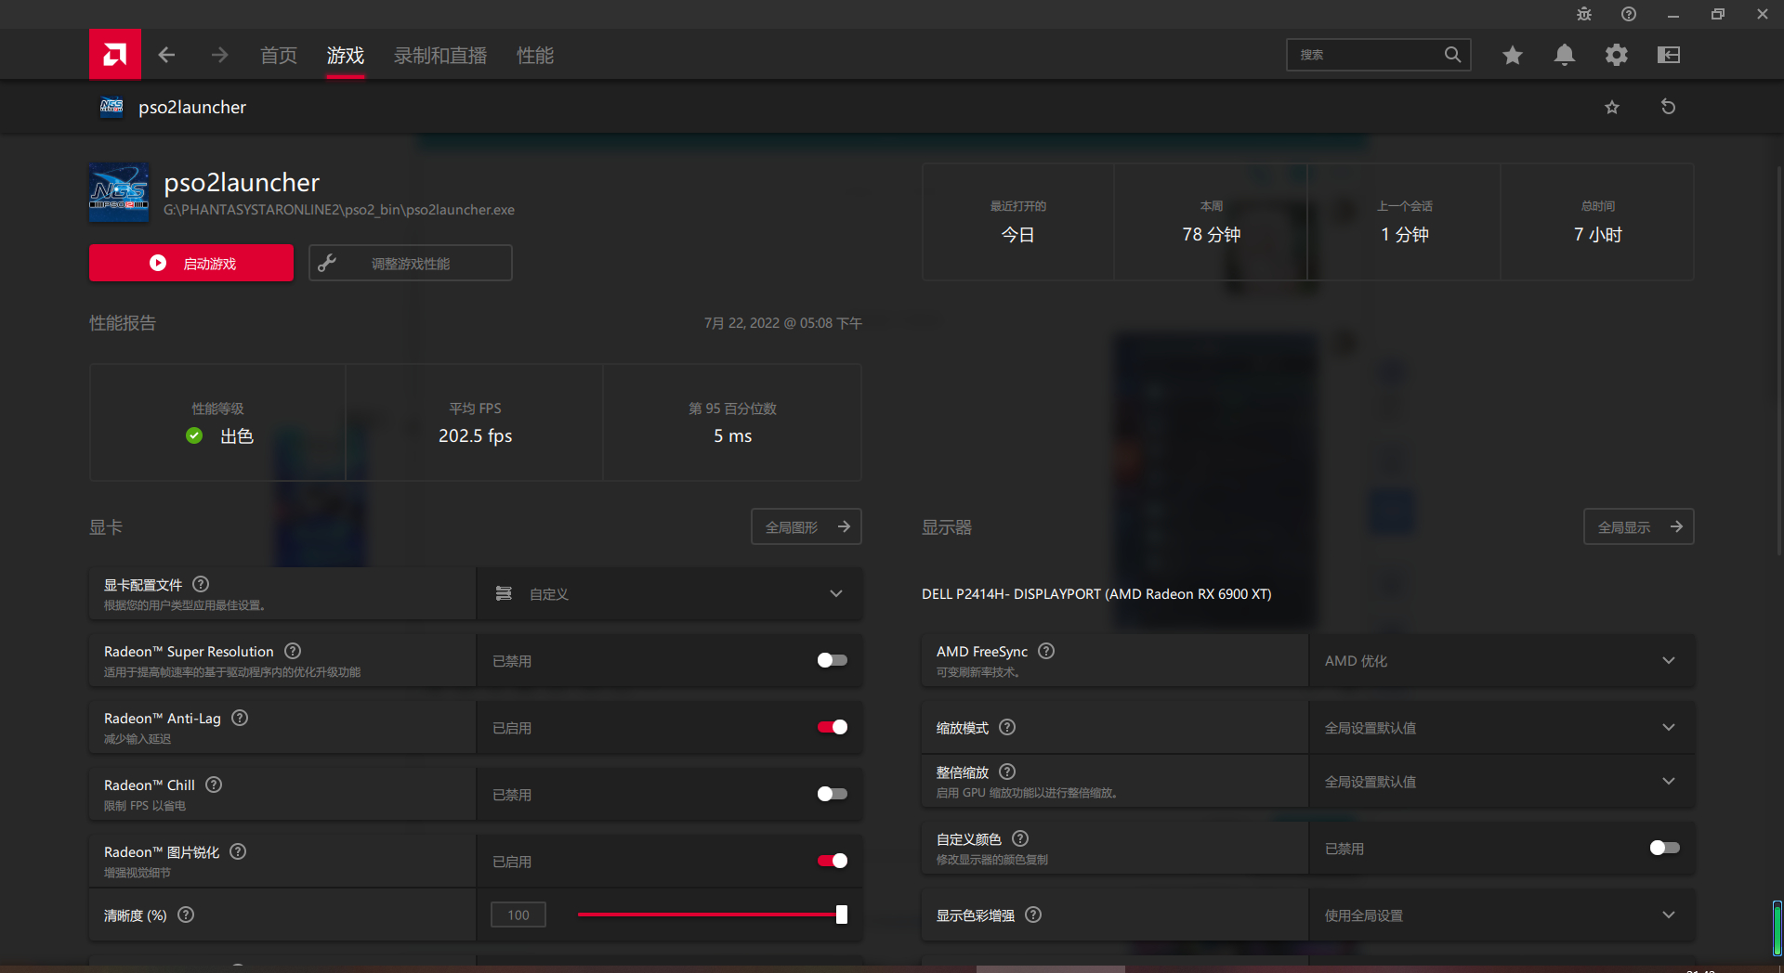Click the pso2launcher game thumbnail
The image size is (1784, 973).
(119, 192)
